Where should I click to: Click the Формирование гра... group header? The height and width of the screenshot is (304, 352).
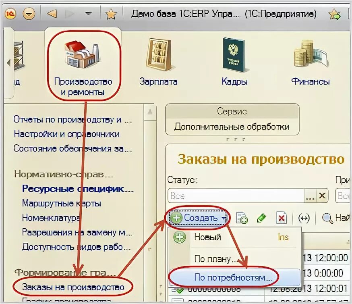pos(65,273)
